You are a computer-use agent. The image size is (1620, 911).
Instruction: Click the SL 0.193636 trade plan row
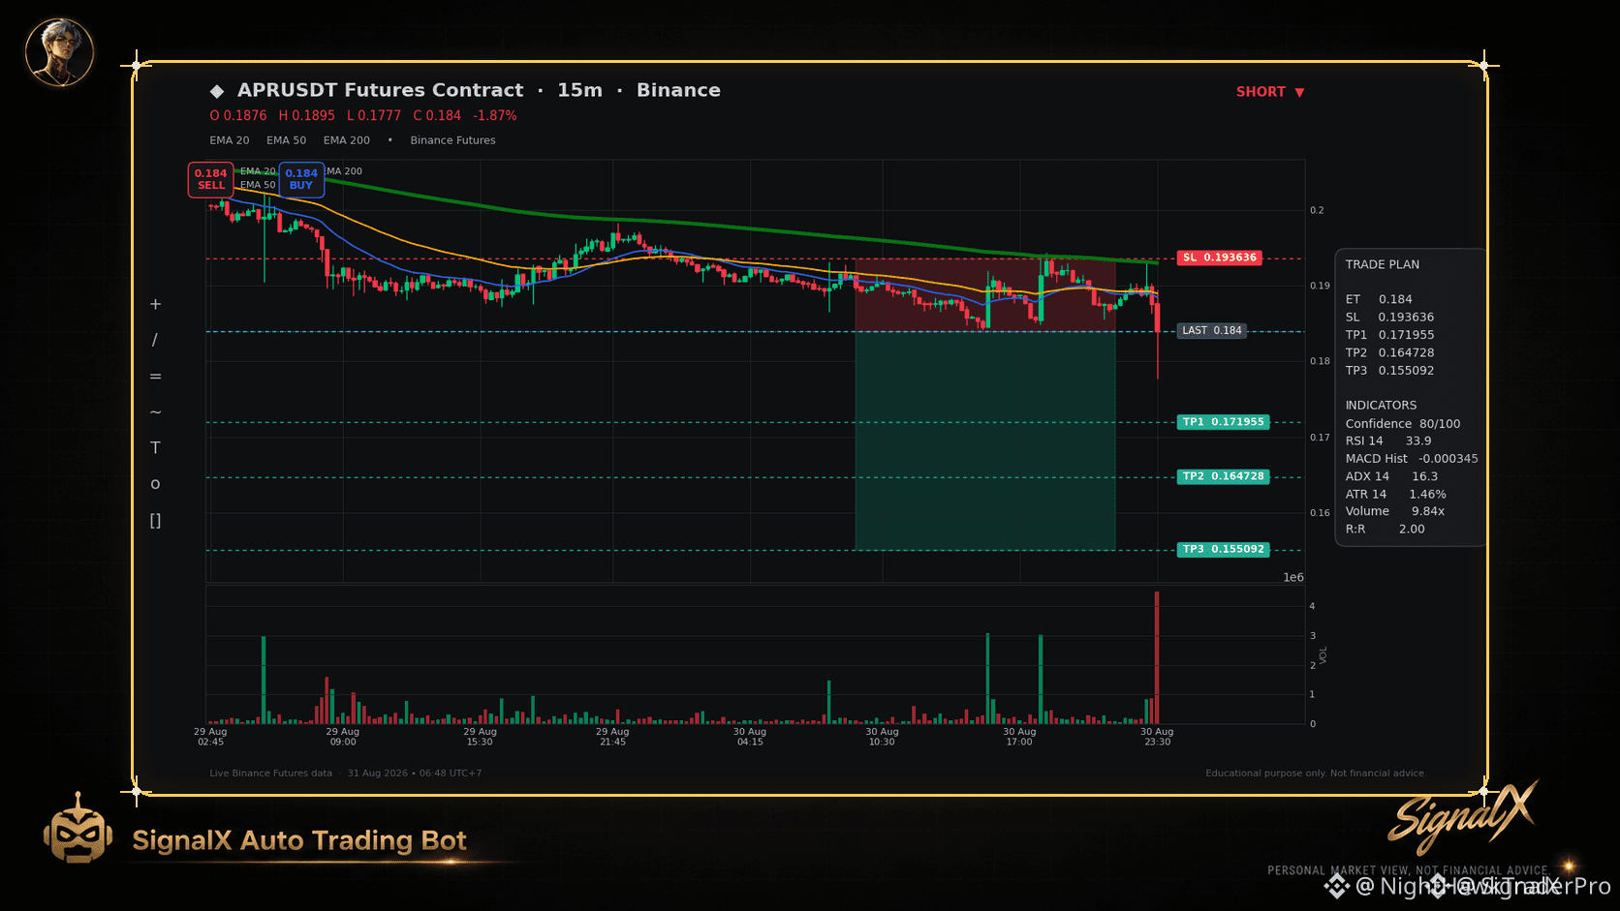coord(1389,317)
